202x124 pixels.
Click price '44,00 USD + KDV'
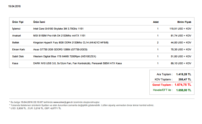[181, 43]
